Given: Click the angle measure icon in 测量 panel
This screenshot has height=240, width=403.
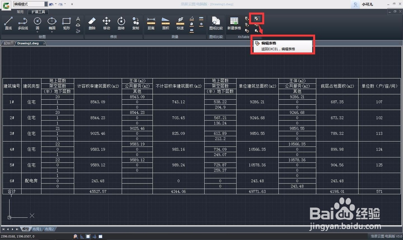Looking at the screenshot, I should click(x=192, y=18).
